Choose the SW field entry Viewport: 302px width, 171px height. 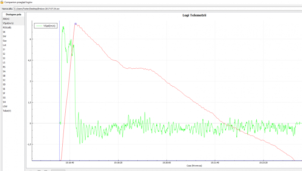(x=5, y=36)
